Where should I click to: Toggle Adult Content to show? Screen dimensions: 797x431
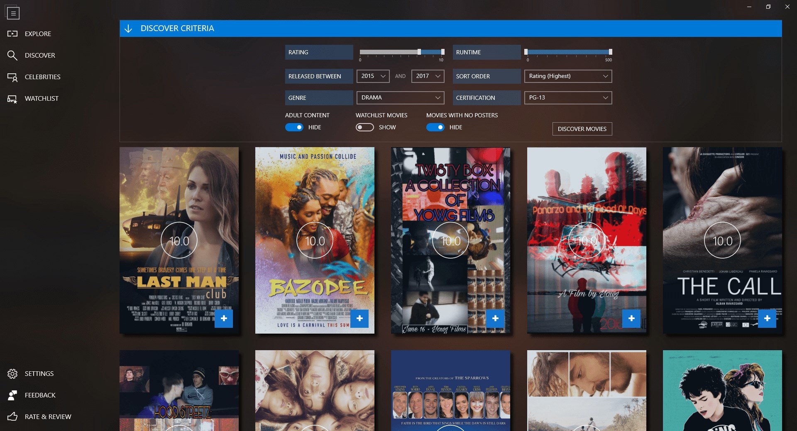coord(295,127)
